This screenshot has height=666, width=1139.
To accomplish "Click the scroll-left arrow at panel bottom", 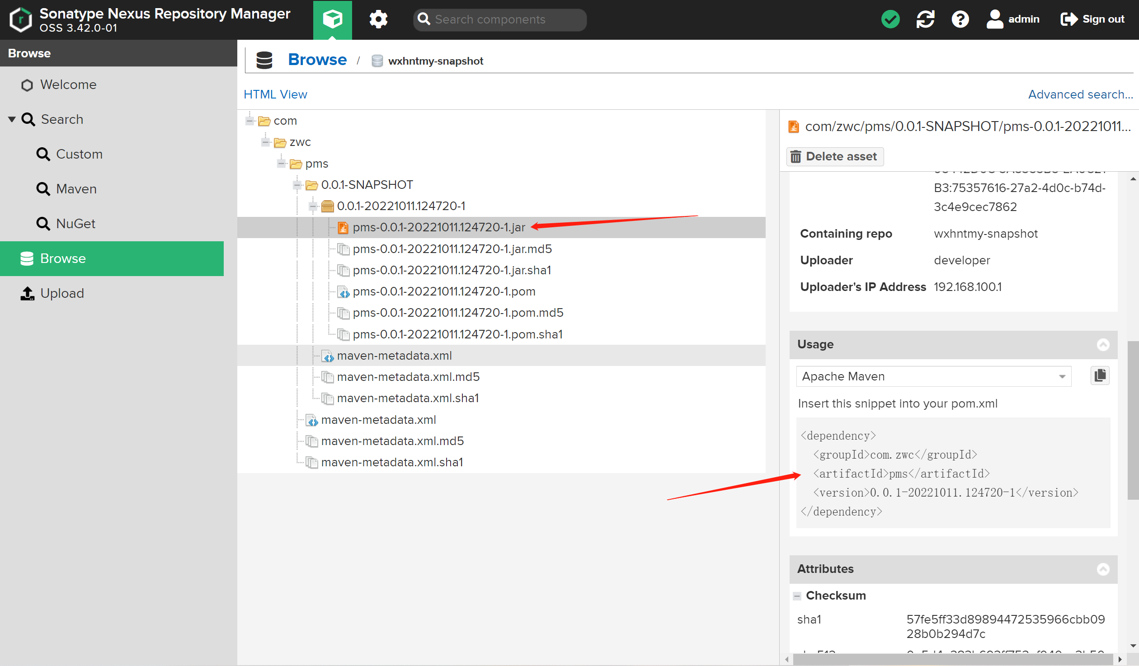I will 787,659.
